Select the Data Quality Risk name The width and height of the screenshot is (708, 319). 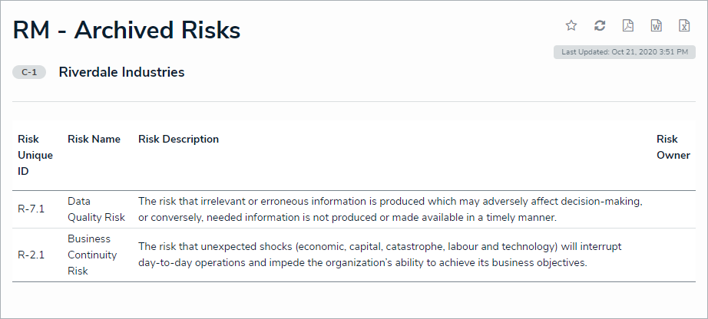click(x=96, y=209)
